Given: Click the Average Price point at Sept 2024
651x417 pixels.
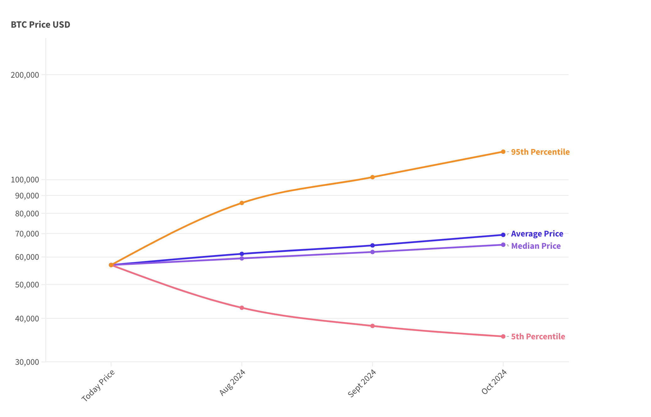Looking at the screenshot, I should pyautogui.click(x=372, y=245).
